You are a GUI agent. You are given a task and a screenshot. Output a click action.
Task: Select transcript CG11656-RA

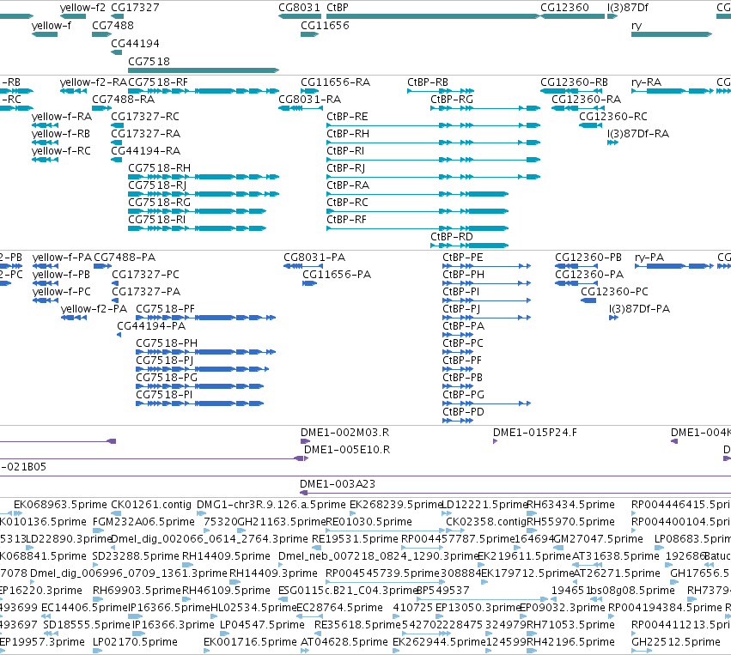click(x=309, y=91)
